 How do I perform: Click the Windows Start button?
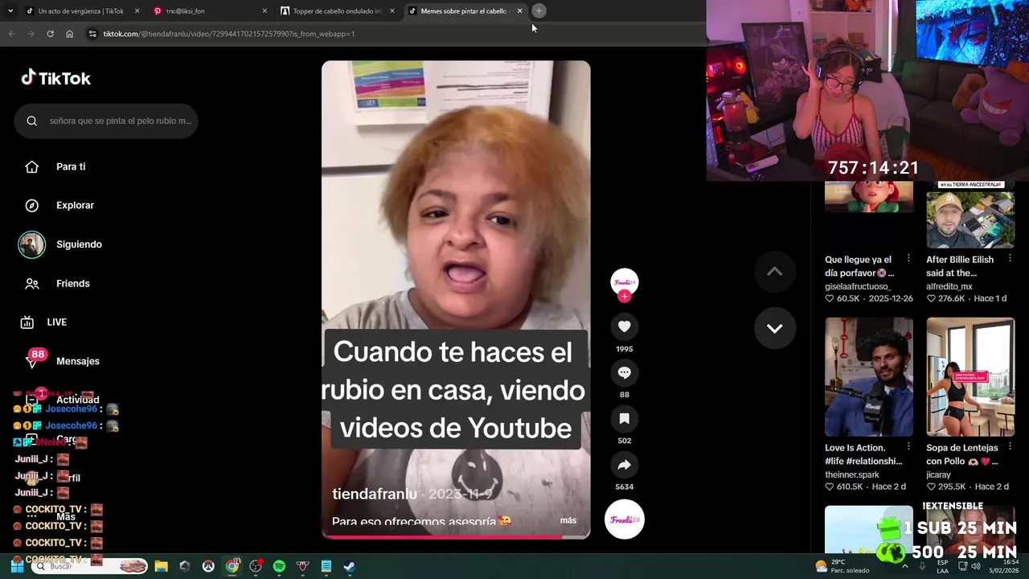coord(16,566)
